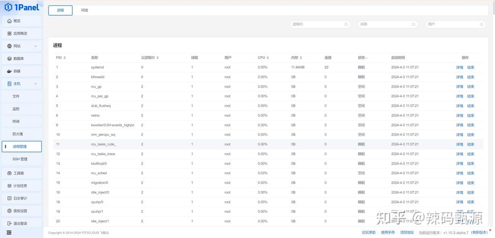Click 结束 for systemd process

click(471, 68)
